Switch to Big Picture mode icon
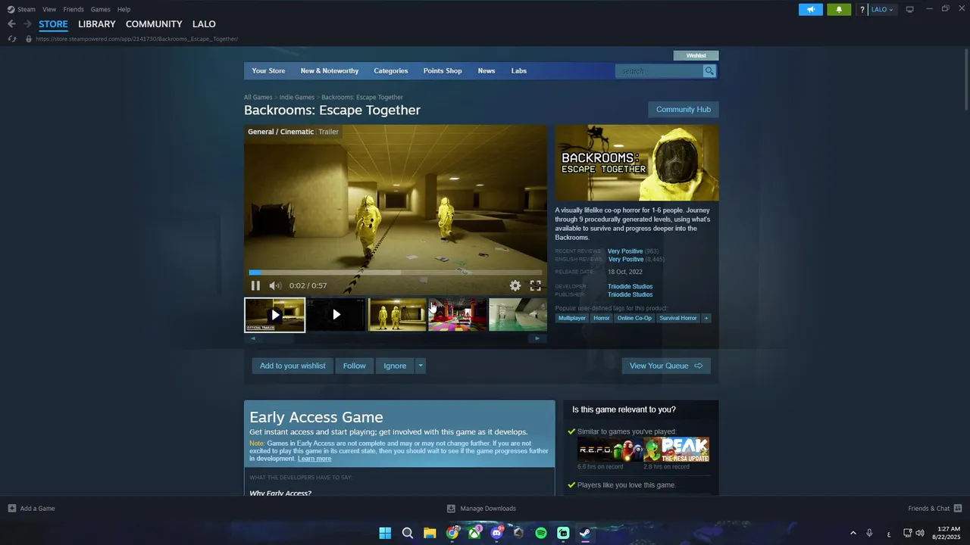 (910, 9)
